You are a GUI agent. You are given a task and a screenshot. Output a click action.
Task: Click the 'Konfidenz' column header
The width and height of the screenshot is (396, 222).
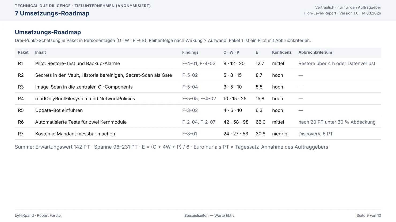[282, 52]
